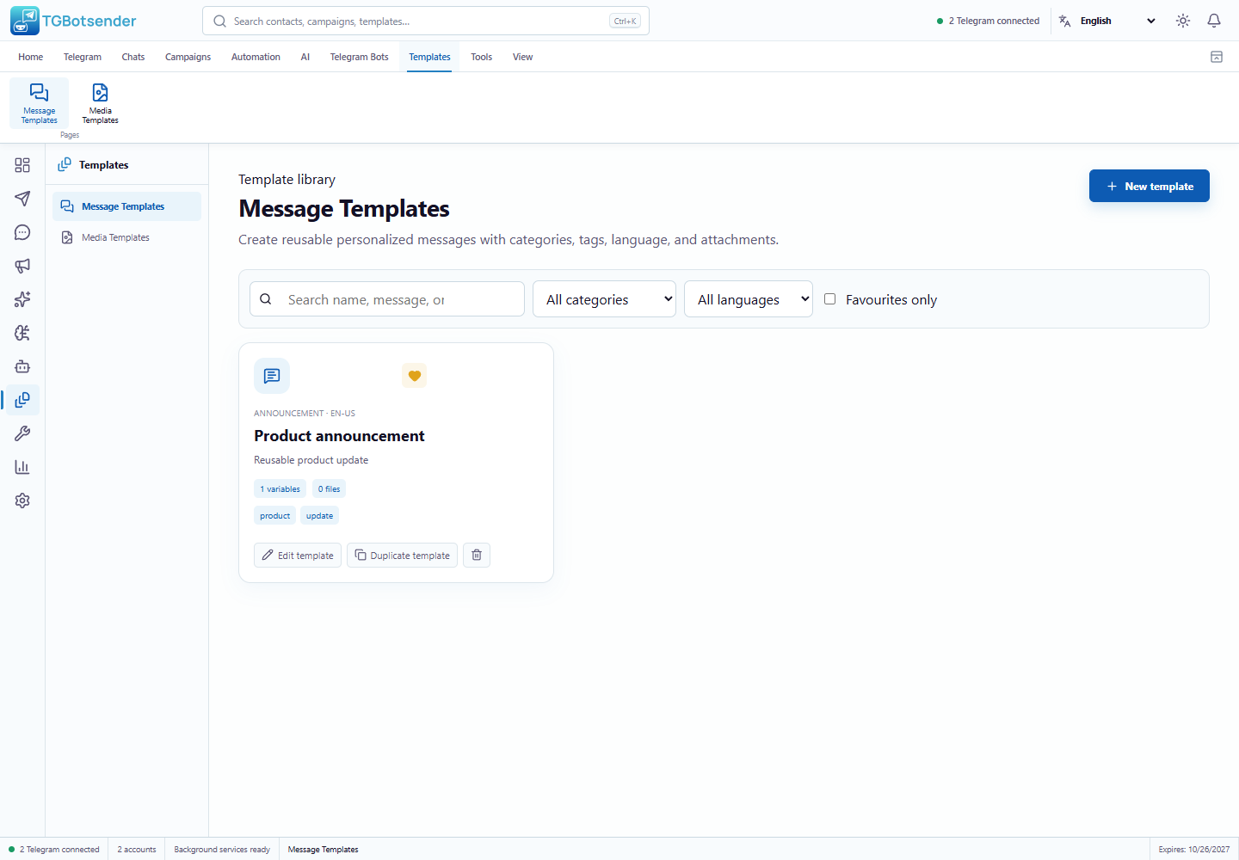This screenshot has height=860, width=1239.
Task: Click the ribbon collapse icon at far right
Action: 1217,57
